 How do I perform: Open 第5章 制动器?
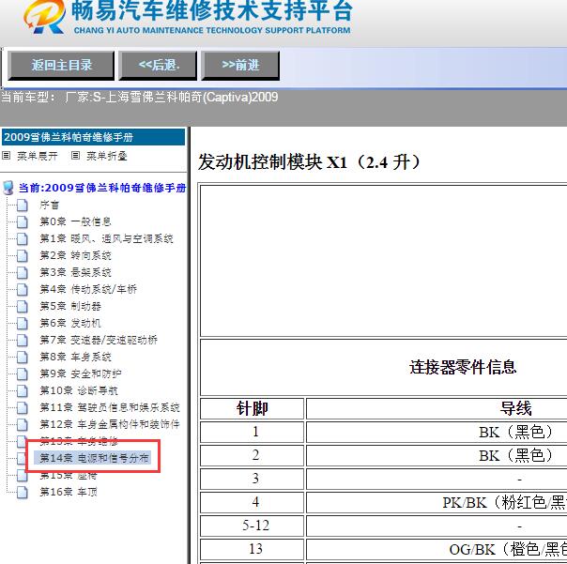[x=70, y=306]
